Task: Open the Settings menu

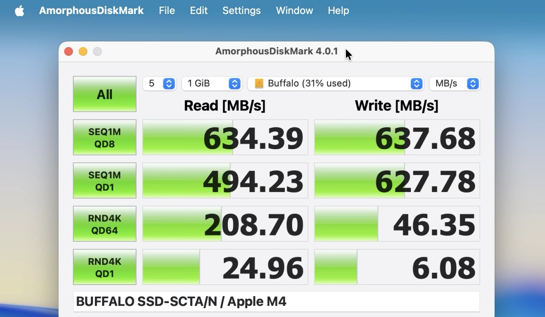Action: [241, 10]
